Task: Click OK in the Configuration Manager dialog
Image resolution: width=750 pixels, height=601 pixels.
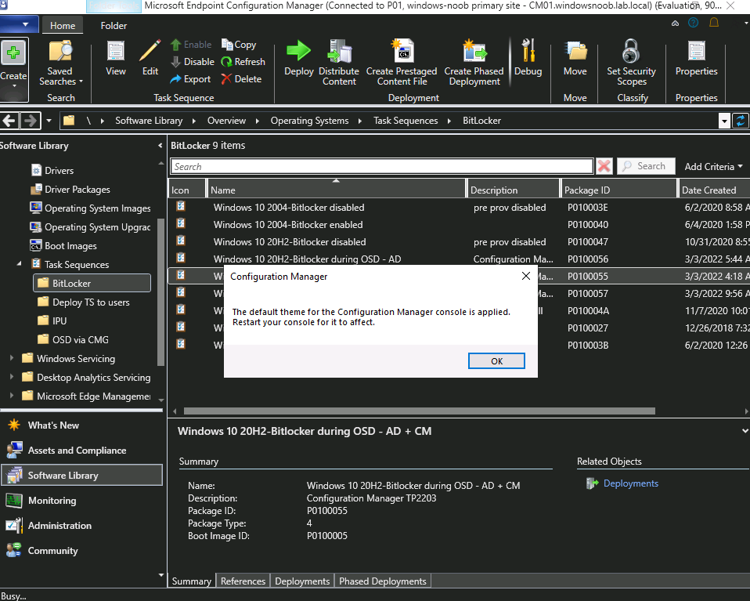Action: click(496, 361)
